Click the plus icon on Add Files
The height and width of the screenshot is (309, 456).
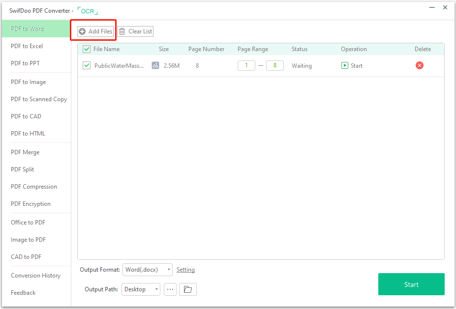pyautogui.click(x=82, y=31)
